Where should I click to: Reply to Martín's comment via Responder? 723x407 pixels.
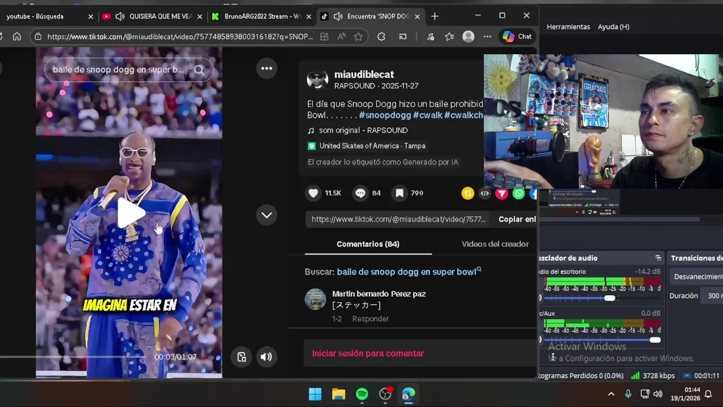(371, 319)
